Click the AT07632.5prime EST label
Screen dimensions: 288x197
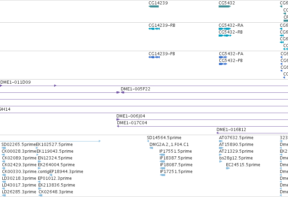(x=236, y=138)
